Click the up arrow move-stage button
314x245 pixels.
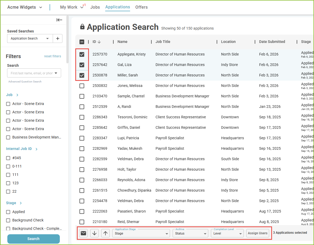click(x=105, y=233)
